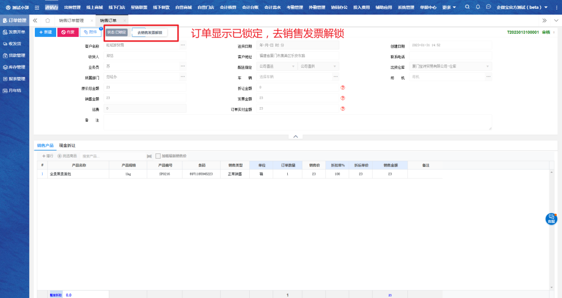Click the hamburger menu icon in header
Image resolution: width=562 pixels, height=298 pixels.
click(x=37, y=7)
